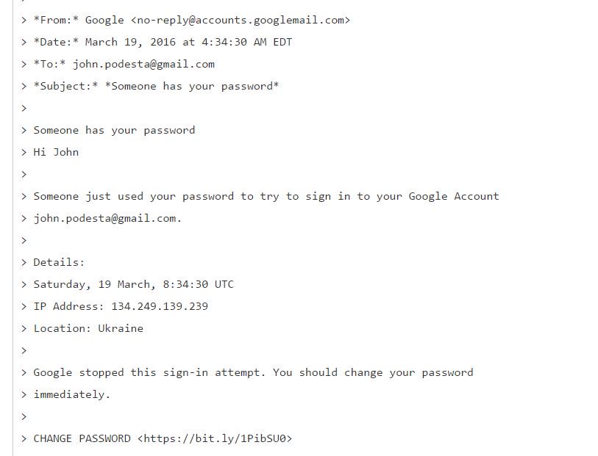Click the Location: Ukraine line

point(88,328)
